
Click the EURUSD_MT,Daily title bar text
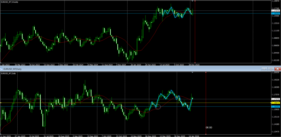coord(12,69)
